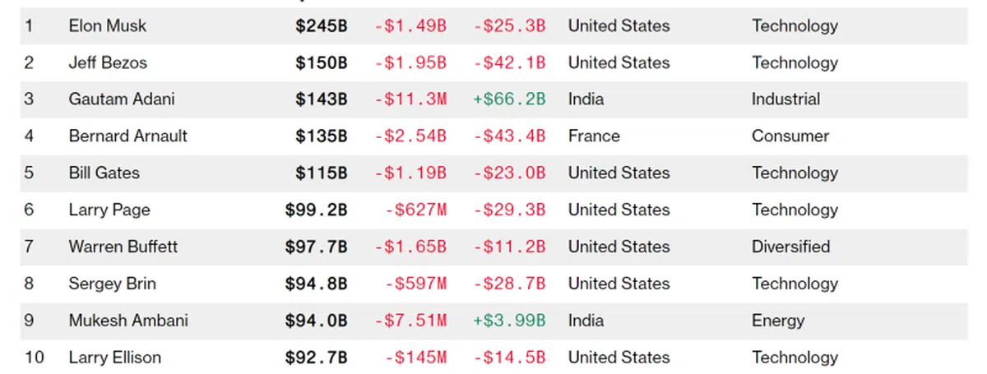The image size is (987, 374).
Task: Select France country cell for Bernard Arnault
Action: (594, 136)
